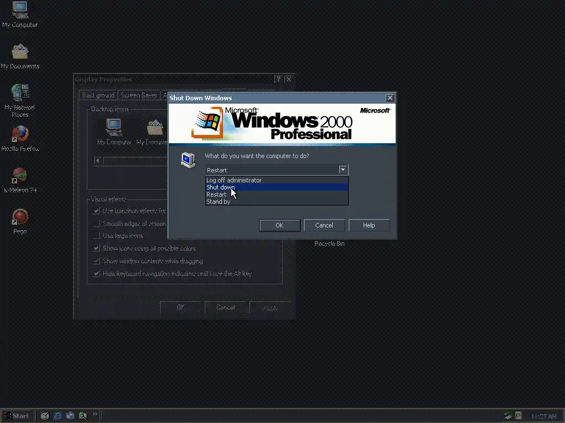This screenshot has height=423, width=565.
Task: Click left scroll arrow in Desktop icons list
Action: pos(98,160)
